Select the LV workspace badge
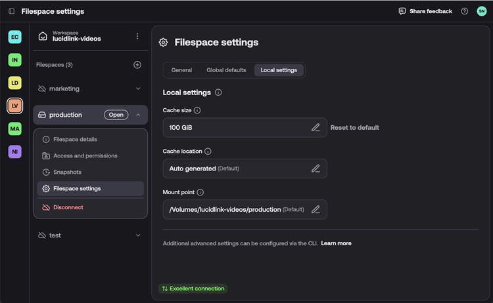Screen dimensions: 493x303 (14, 106)
